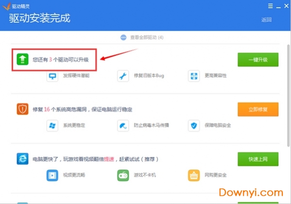Click the blue shield check icon

tap(194, 126)
